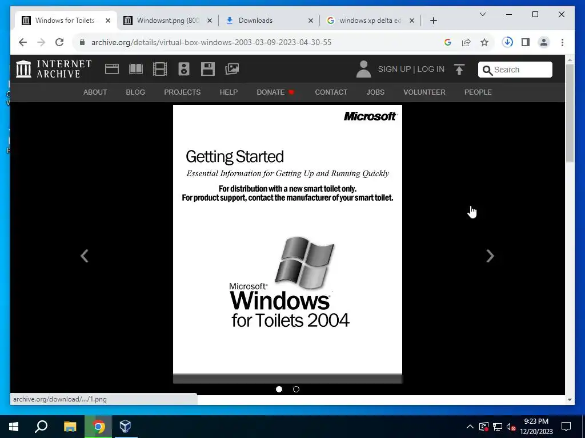Click the Chrome forward arrow
Image resolution: width=585 pixels, height=438 pixels.
[41, 42]
